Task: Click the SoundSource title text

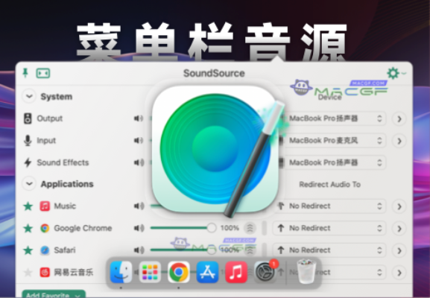Action: click(214, 73)
